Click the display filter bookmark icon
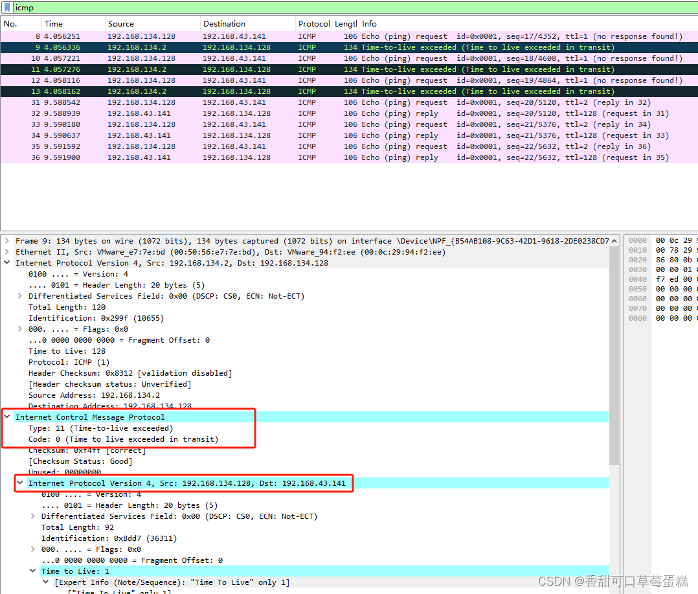This screenshot has width=698, height=594. (8, 7)
